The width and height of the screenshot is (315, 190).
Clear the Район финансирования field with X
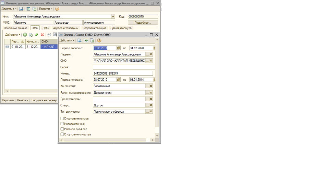[x=151, y=93]
